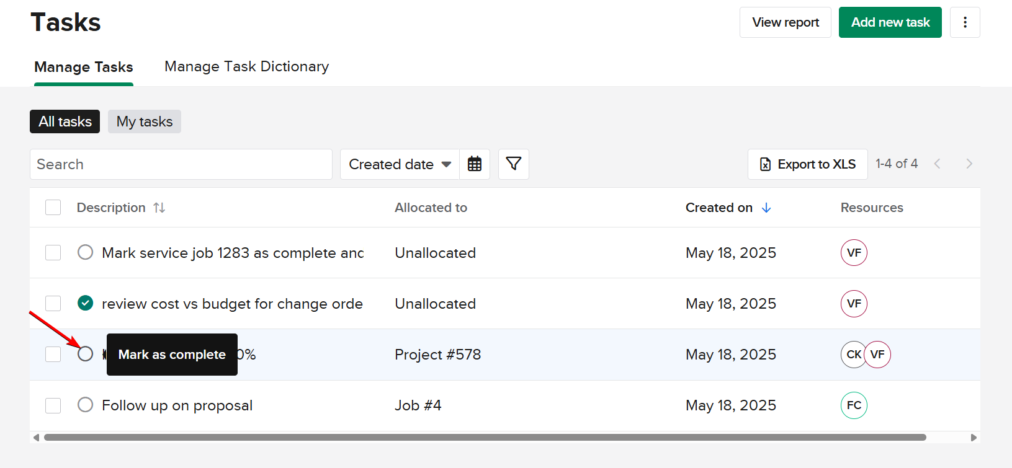Tick the select-all header checkbox
The image size is (1012, 468).
(53, 207)
